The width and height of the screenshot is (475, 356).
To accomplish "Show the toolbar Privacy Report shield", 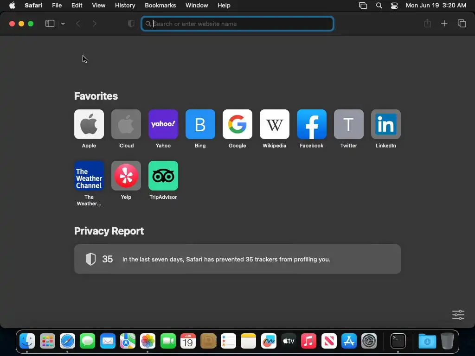I will click(131, 24).
